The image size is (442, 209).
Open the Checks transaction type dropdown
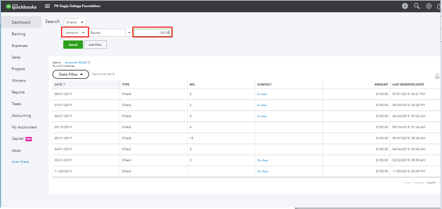75,22
